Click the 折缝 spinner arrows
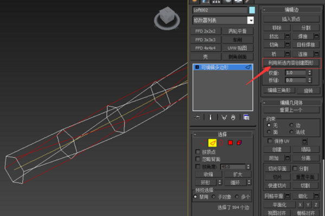 click(x=310, y=80)
